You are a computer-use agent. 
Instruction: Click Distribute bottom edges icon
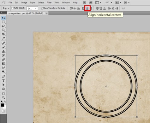pos(105,8)
